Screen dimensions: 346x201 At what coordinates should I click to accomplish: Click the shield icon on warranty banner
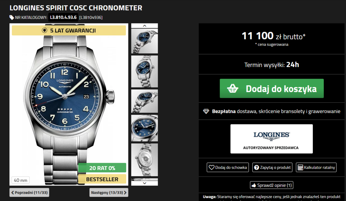[x=44, y=30]
